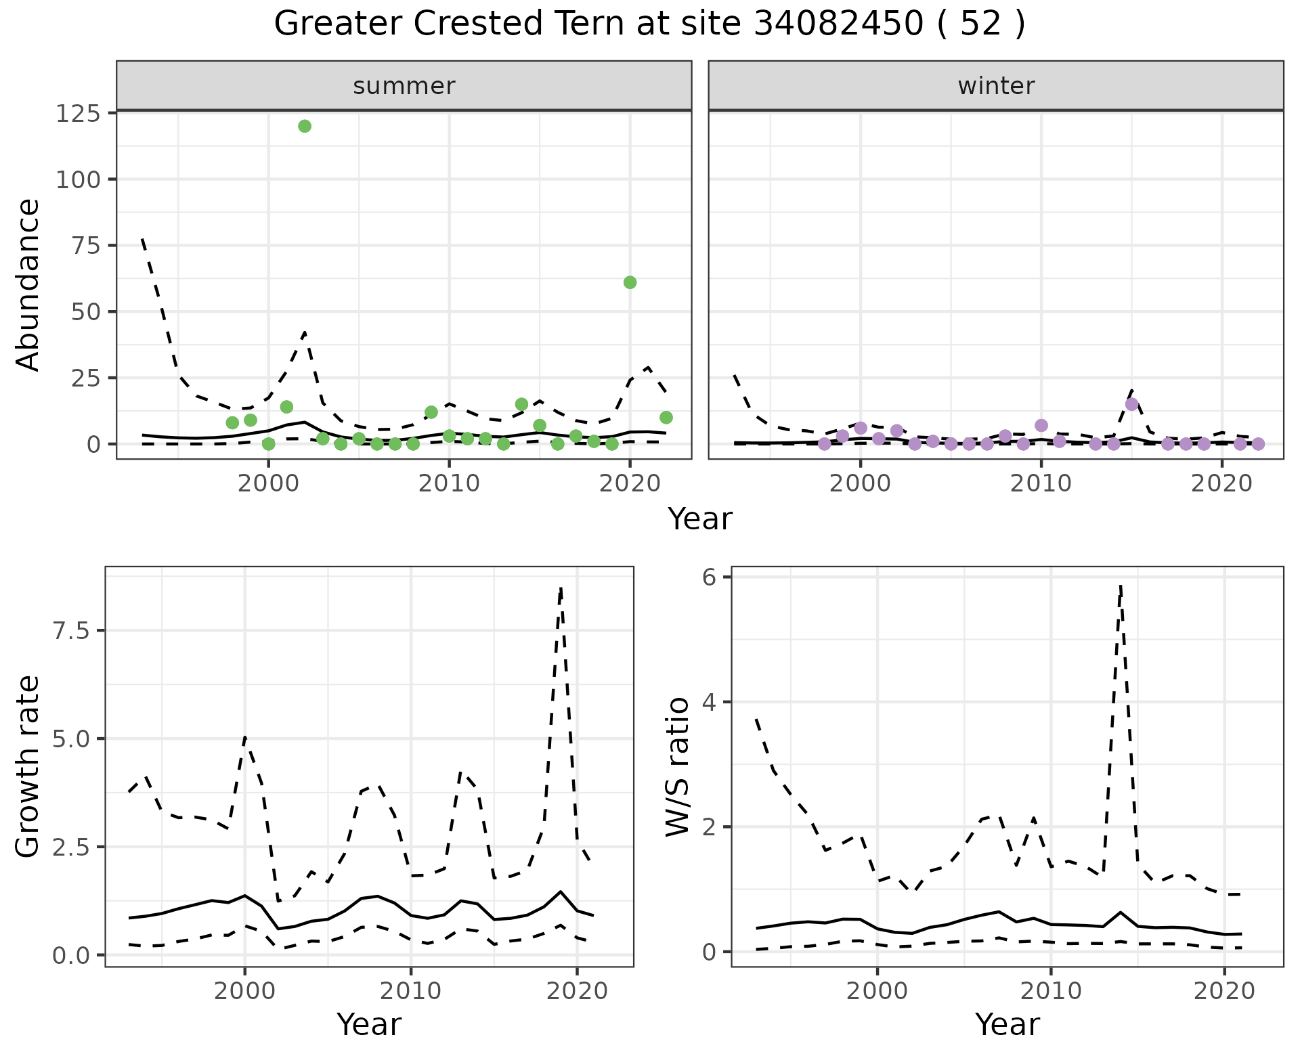Click the Abundance y-axis label
This screenshot has height=1056, width=1300.
(x=28, y=284)
